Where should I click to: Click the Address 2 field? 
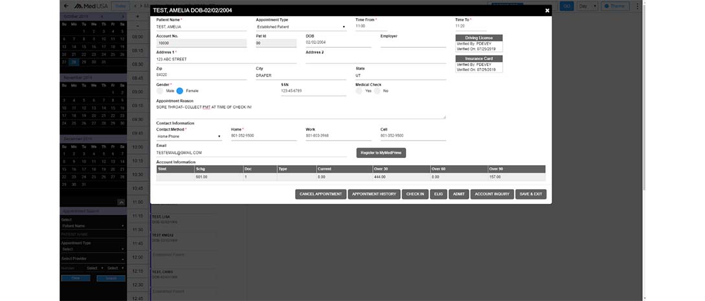tap(375, 60)
